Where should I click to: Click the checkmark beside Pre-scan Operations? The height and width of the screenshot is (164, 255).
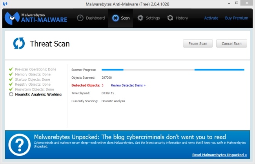point(11,69)
